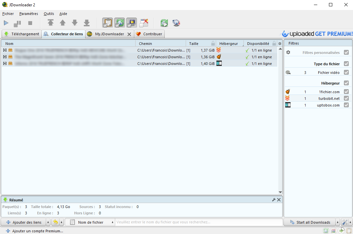Toggle Filtres personnalisées checkbox
This screenshot has height=234, width=353.
pyautogui.click(x=346, y=52)
